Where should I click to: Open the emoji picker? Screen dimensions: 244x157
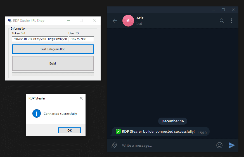coord(219,145)
